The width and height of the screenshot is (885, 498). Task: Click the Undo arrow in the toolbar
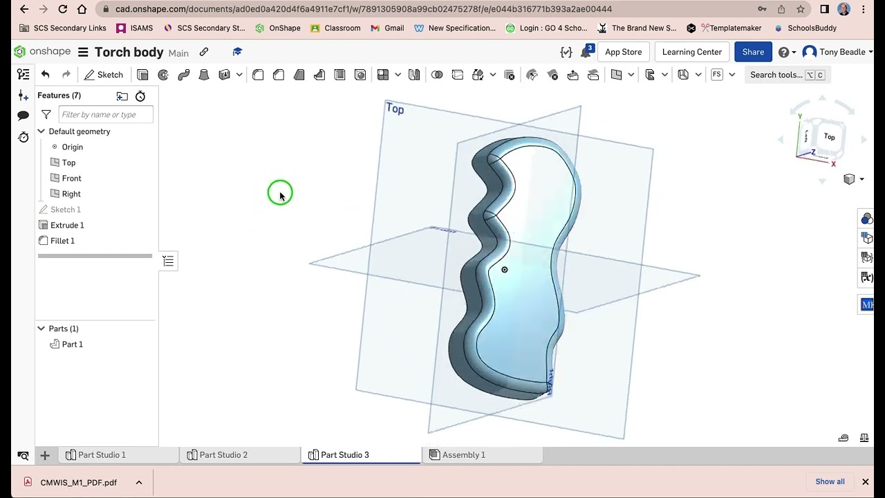pyautogui.click(x=46, y=75)
